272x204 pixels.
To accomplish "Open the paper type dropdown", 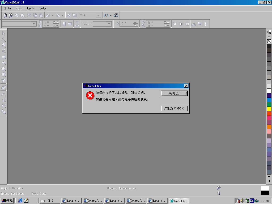I will [34, 24].
